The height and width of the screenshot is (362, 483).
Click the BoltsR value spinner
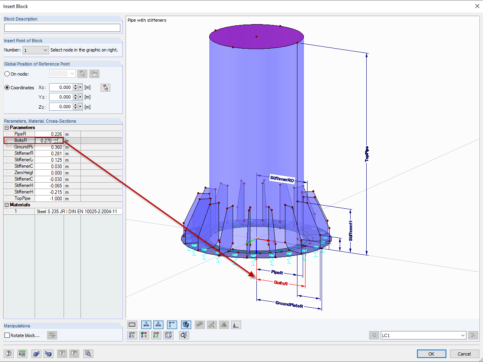(56, 140)
